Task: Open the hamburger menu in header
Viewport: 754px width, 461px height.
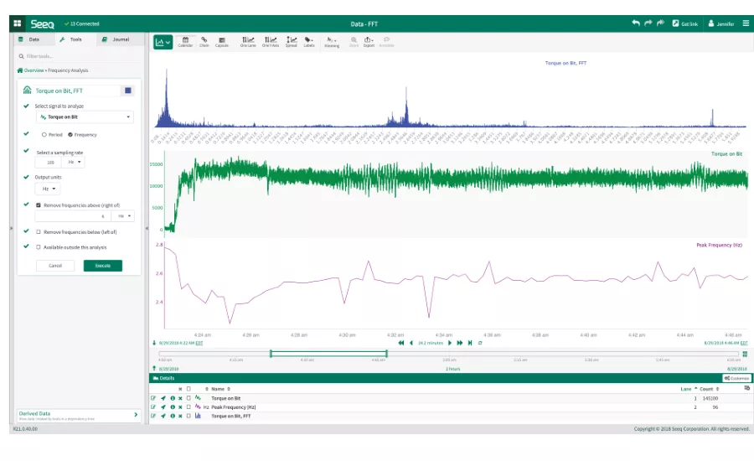Action: 746,23
